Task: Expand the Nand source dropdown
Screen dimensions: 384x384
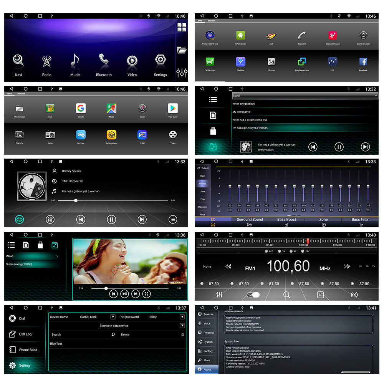Action: pos(305,96)
